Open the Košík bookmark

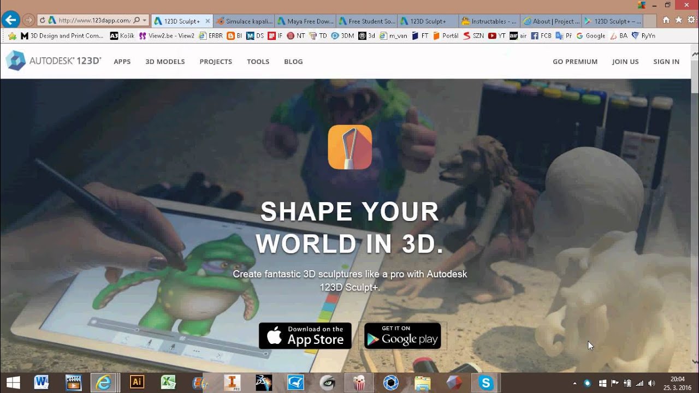point(122,35)
